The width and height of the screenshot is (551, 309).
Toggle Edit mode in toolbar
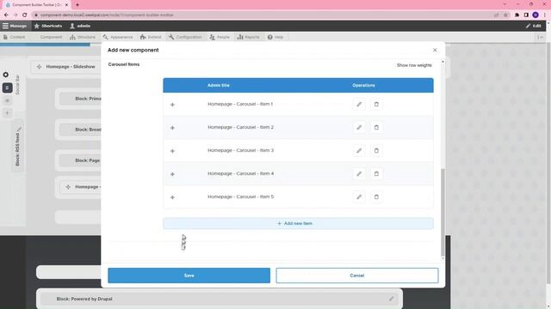coord(534,26)
